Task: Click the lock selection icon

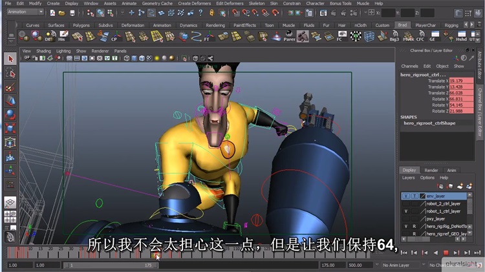Action: [211, 13]
